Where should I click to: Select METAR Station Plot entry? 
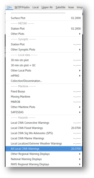44,29
